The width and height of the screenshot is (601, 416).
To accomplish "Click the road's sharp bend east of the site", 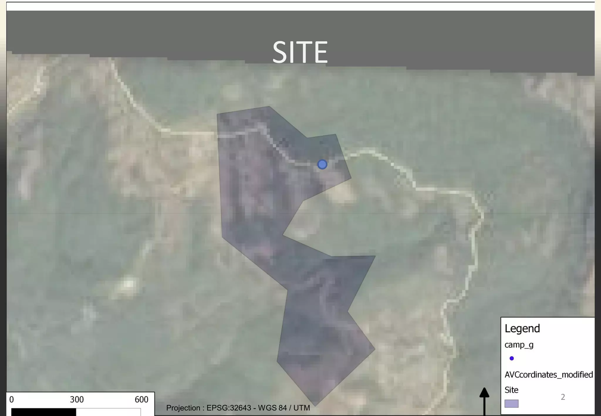I will (x=482, y=215).
